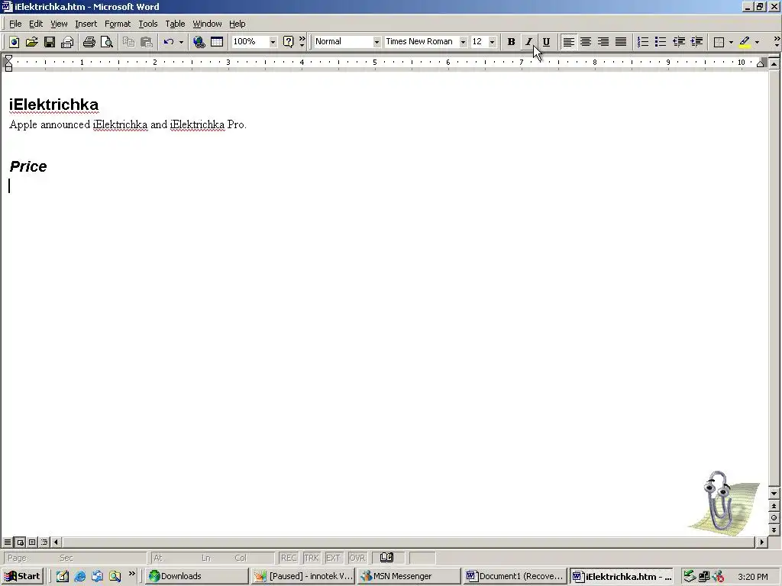Print the document with printer icon
The width and height of the screenshot is (782, 586).
tap(89, 42)
